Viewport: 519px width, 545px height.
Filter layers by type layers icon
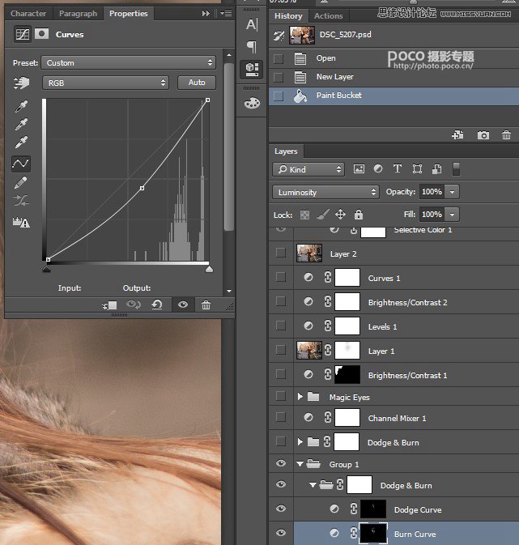397,169
